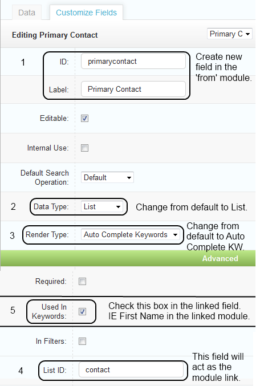
Task: Click the arrow on the Primary C selector
Action: [x=248, y=34]
